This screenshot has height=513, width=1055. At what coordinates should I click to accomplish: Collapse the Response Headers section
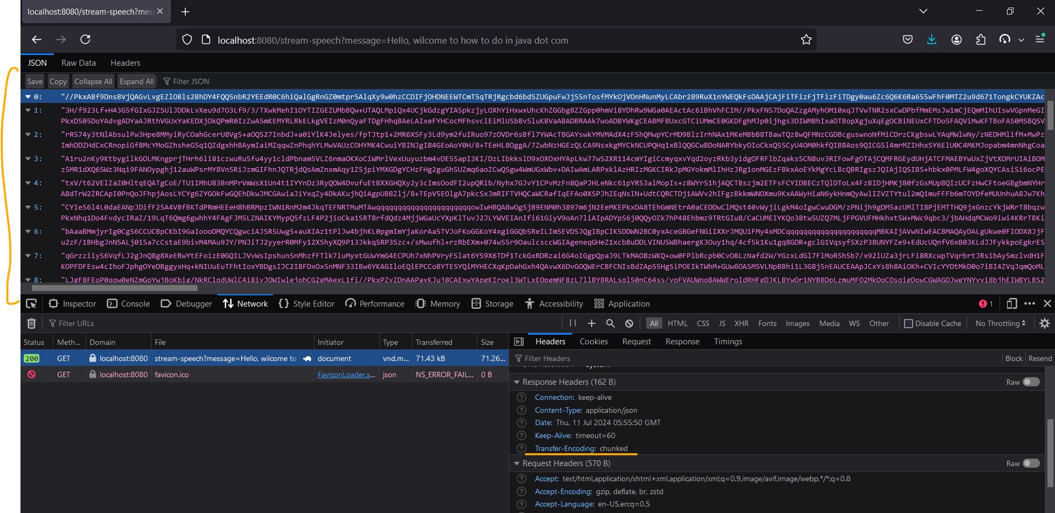[x=517, y=382]
